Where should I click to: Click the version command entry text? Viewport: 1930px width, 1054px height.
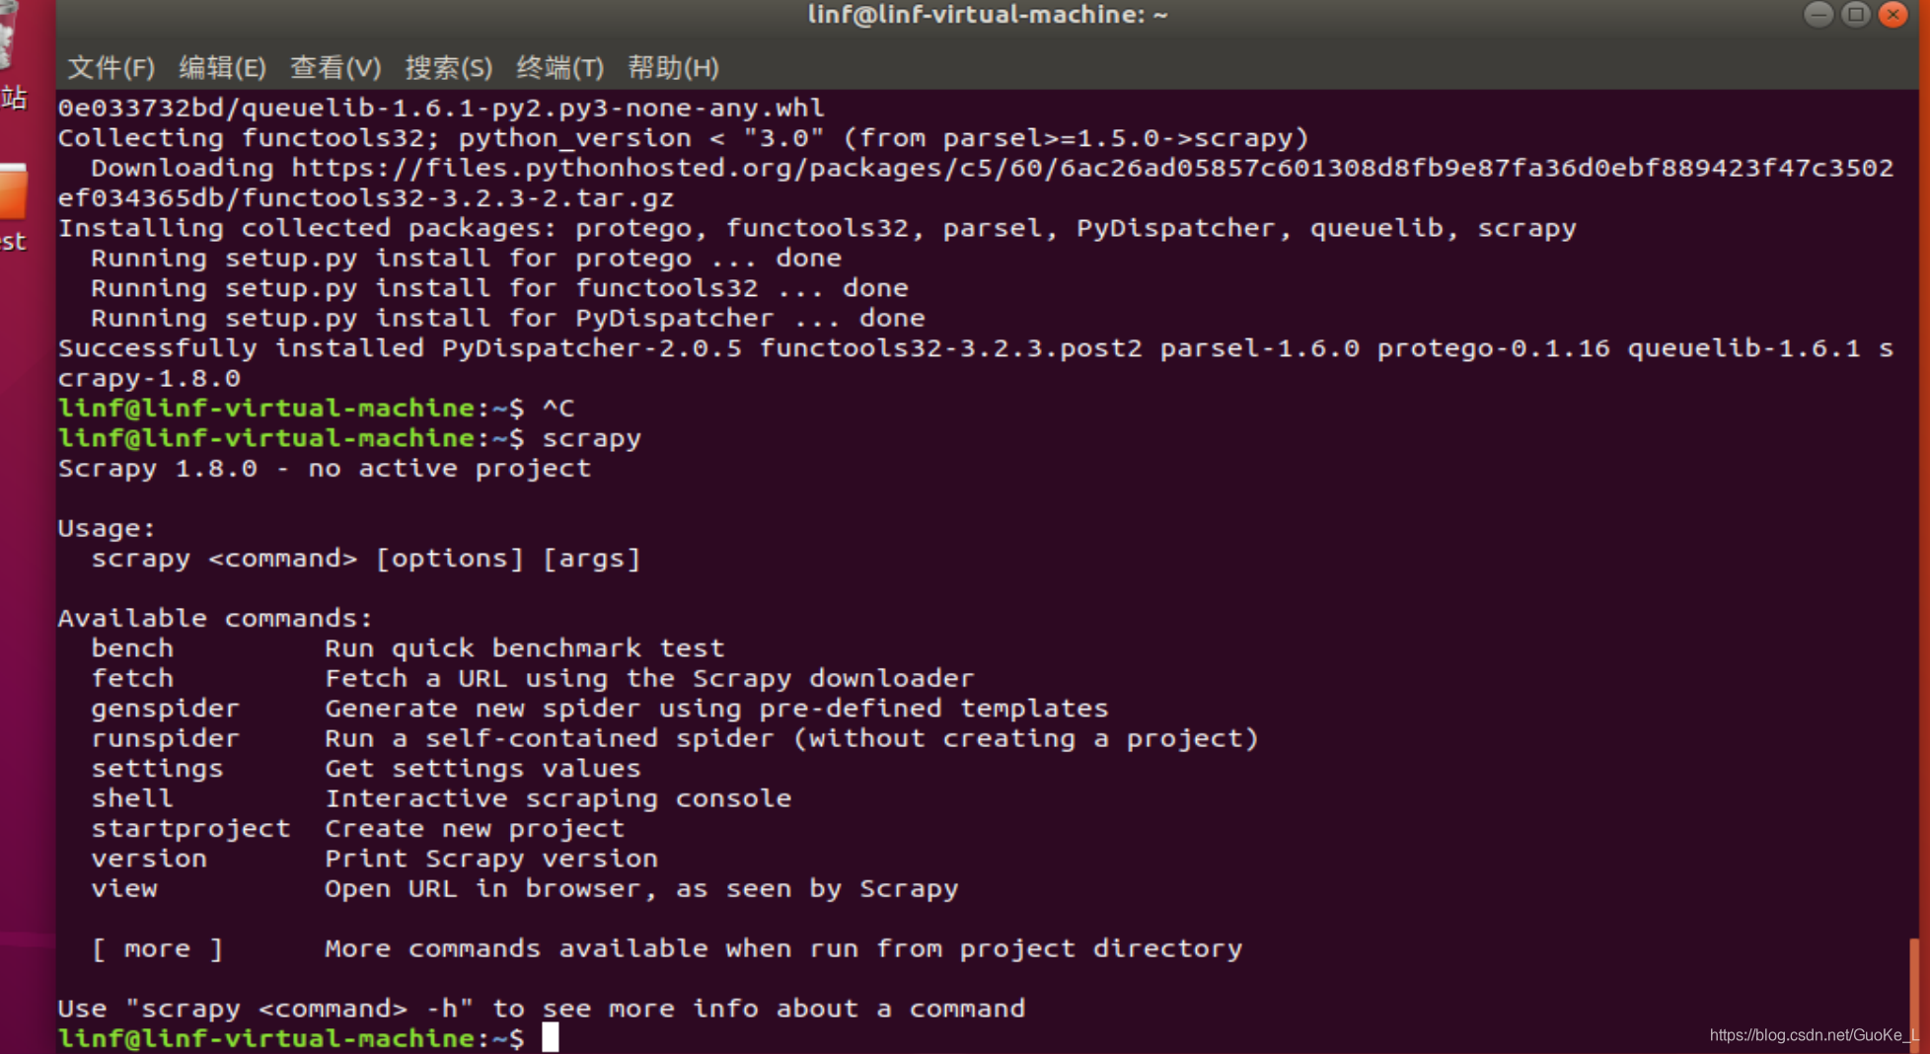tap(149, 858)
